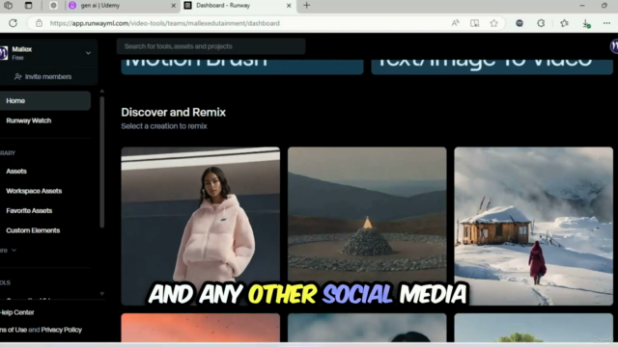Screen dimensions: 618x347
Task: Click the sidebar scroll up arrow
Action: 102,91
